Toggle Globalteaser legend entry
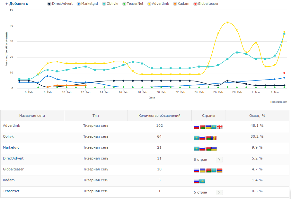This screenshot has width=291, height=199. pos(206,4)
